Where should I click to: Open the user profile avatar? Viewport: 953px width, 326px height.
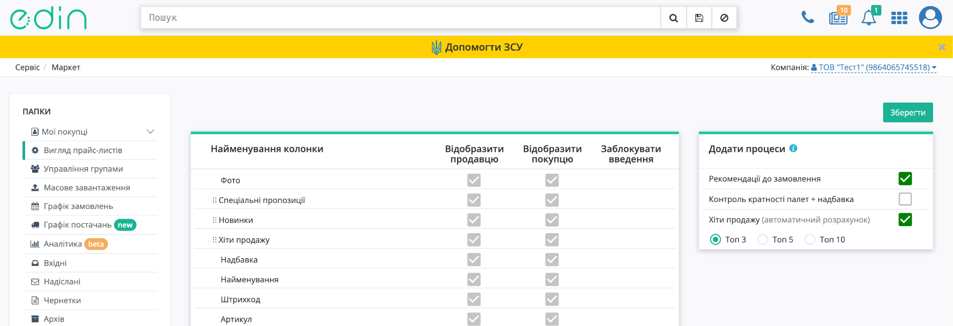click(930, 18)
